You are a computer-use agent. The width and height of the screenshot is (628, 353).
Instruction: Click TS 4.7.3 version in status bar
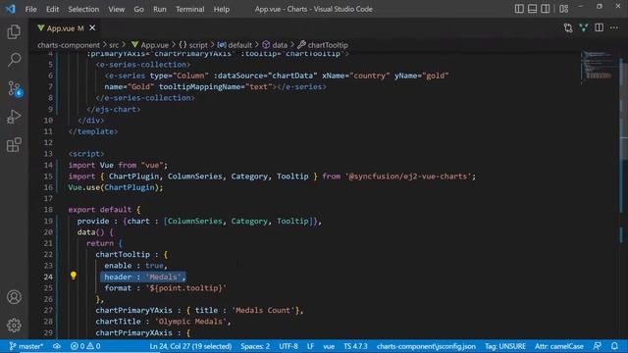355,346
